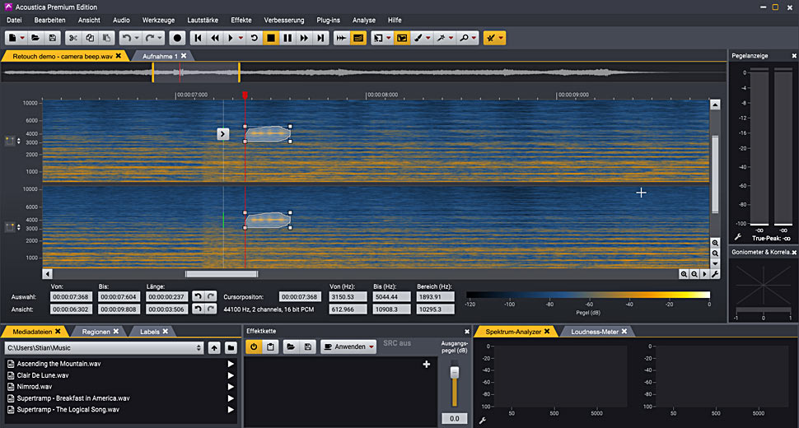
Task: Click the Ausgangspegel volume slider handle
Action: (x=455, y=373)
